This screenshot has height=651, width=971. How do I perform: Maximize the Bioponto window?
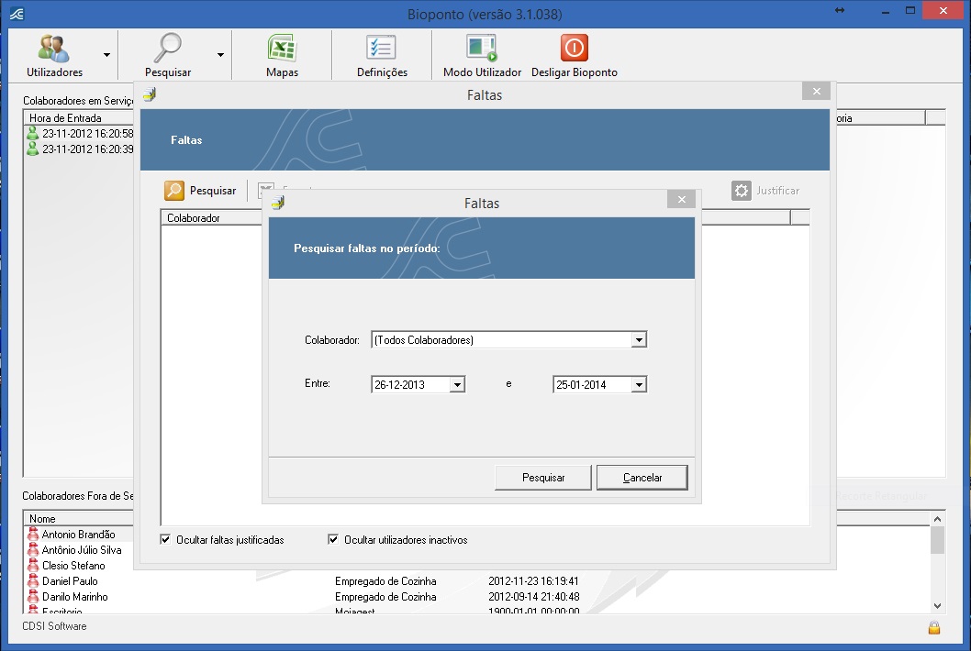(x=910, y=10)
